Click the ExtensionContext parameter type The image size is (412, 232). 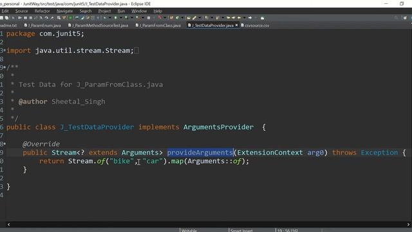[x=270, y=153]
